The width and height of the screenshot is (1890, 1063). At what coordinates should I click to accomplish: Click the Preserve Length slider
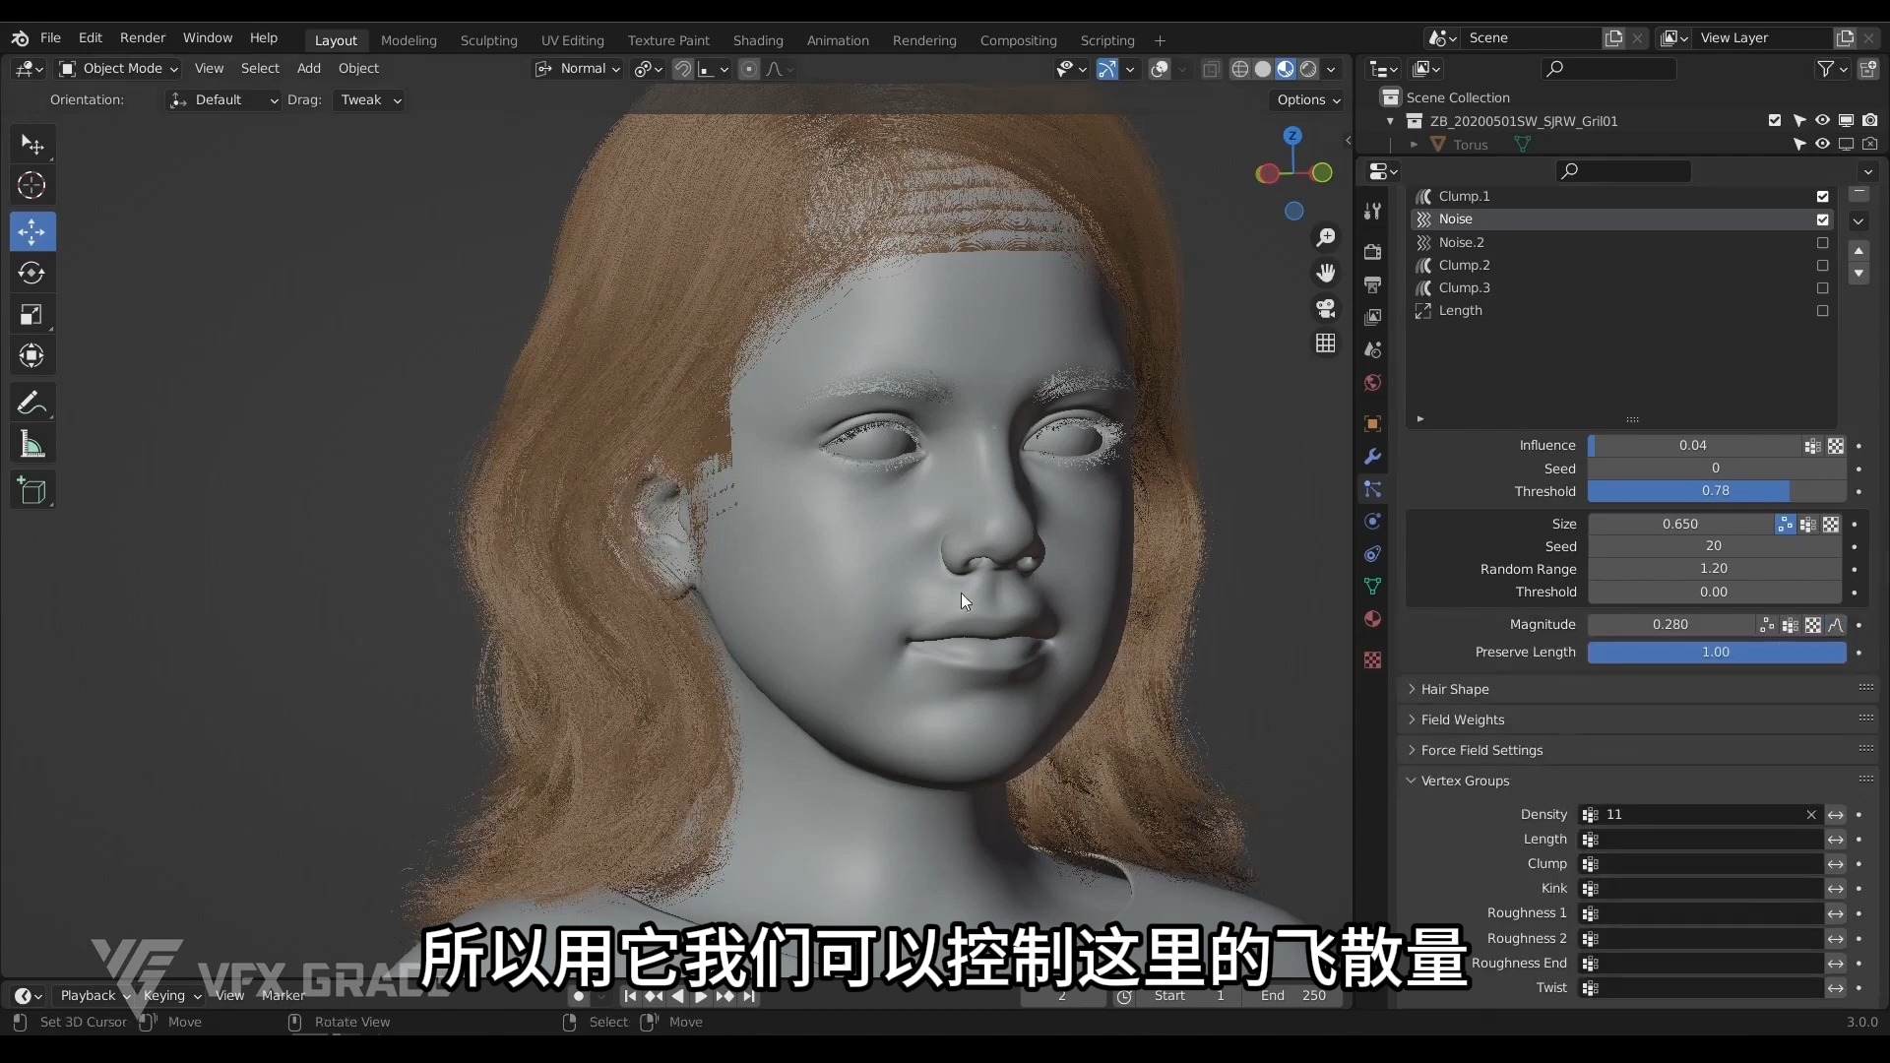coord(1716,652)
